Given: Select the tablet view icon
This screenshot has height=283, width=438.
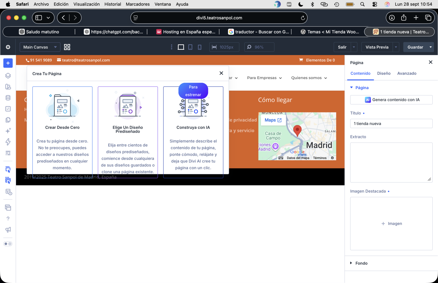Looking at the screenshot, I should pyautogui.click(x=190, y=47).
